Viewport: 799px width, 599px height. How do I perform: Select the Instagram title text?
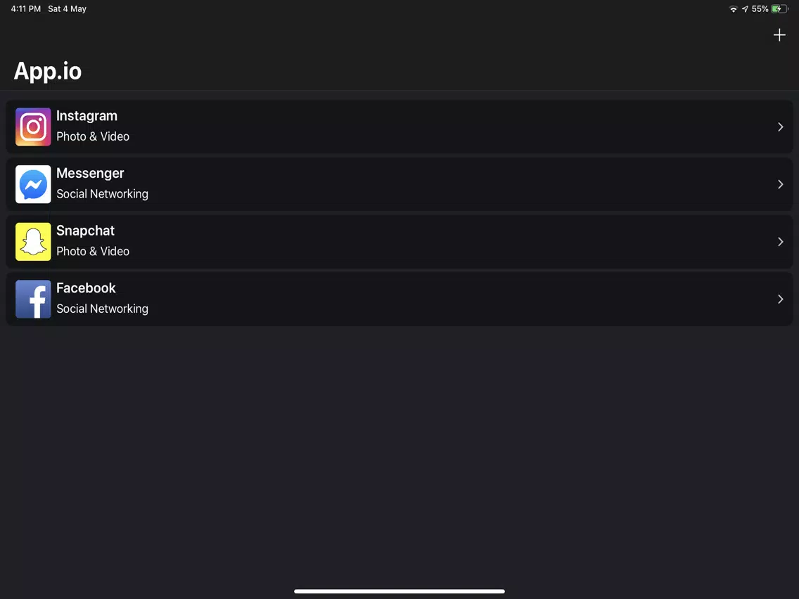click(x=87, y=116)
